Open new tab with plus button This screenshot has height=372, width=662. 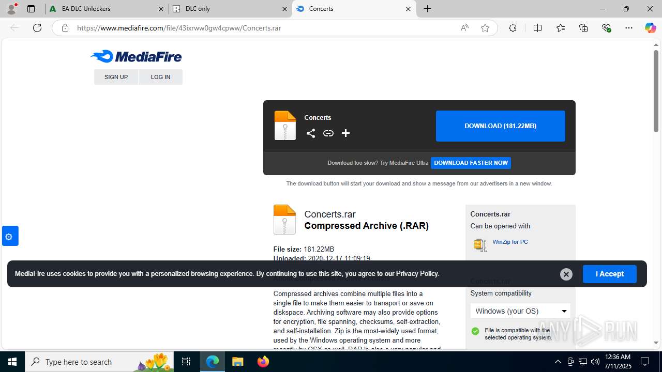(428, 9)
